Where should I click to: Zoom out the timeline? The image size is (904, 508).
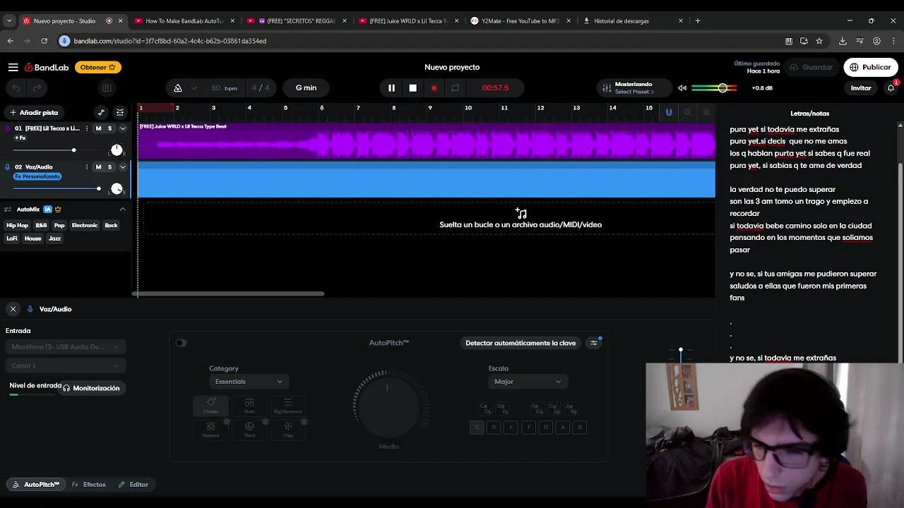pos(687,112)
